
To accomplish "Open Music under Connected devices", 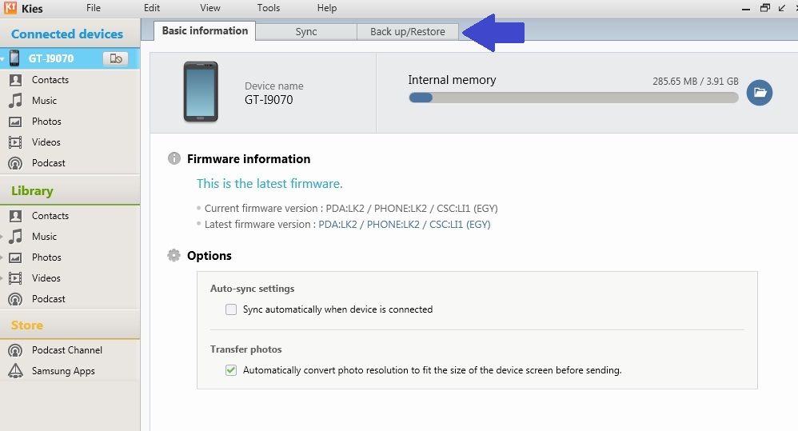I will click(x=44, y=101).
